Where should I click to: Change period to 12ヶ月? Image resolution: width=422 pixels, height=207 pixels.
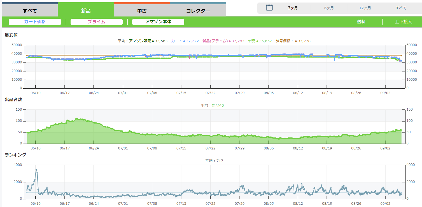point(365,8)
